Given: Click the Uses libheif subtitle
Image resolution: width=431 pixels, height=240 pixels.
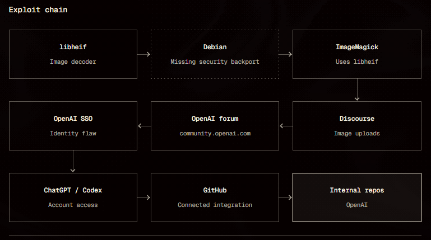Looking at the screenshot, I should pyautogui.click(x=357, y=62).
